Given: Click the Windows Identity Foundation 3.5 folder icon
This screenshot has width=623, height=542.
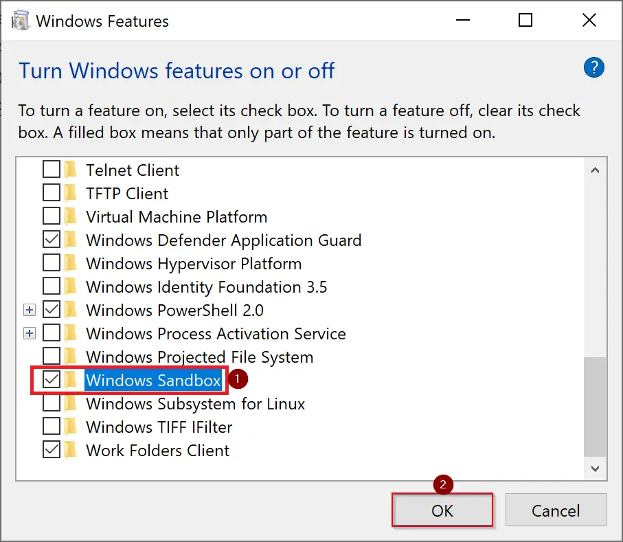Looking at the screenshot, I should (x=70, y=286).
